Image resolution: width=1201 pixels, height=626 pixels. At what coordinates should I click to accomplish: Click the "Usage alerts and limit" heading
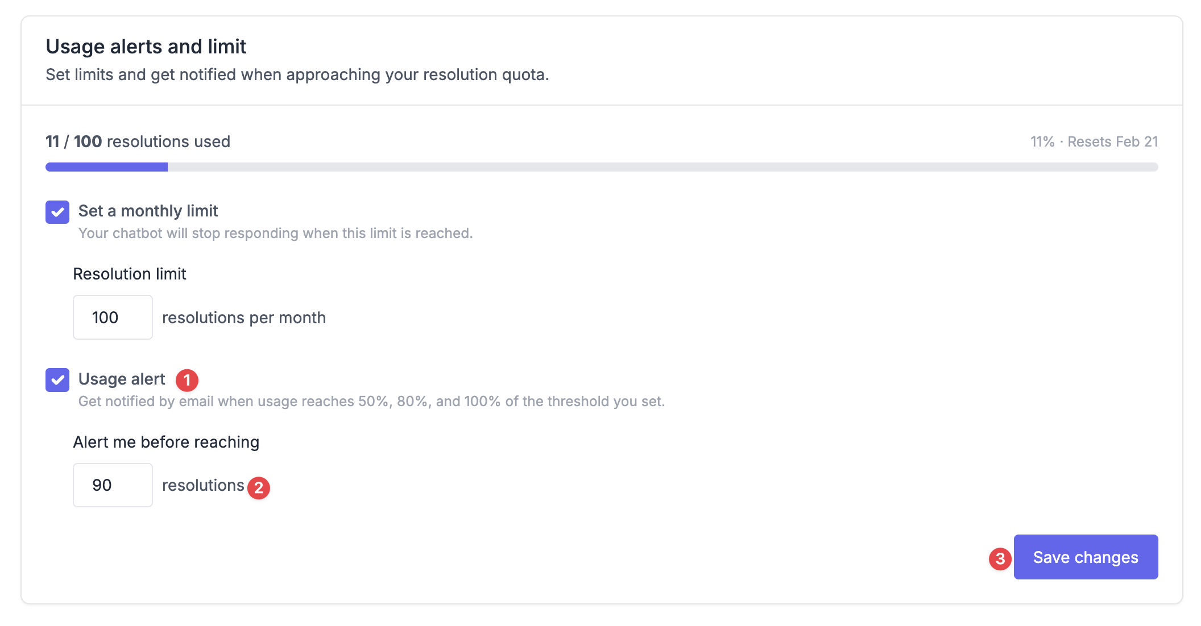tap(146, 47)
